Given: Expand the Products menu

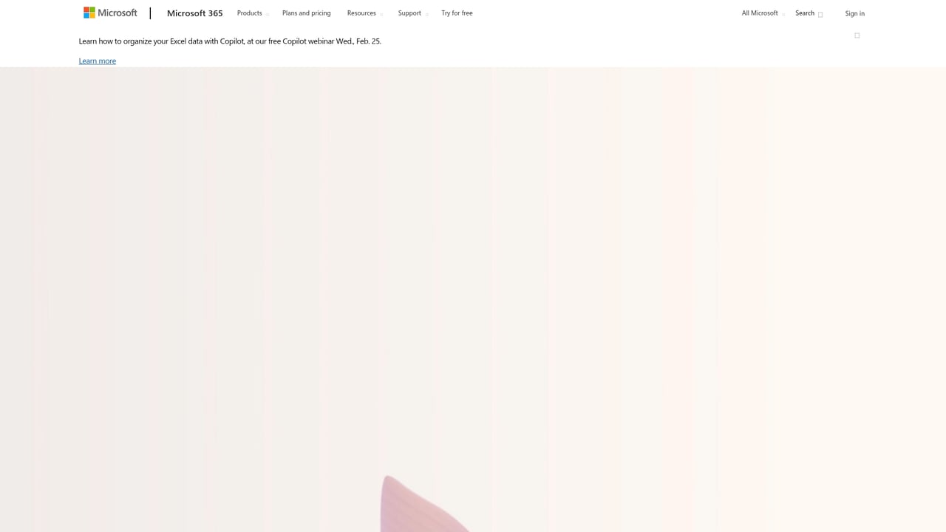Looking at the screenshot, I should (x=249, y=13).
